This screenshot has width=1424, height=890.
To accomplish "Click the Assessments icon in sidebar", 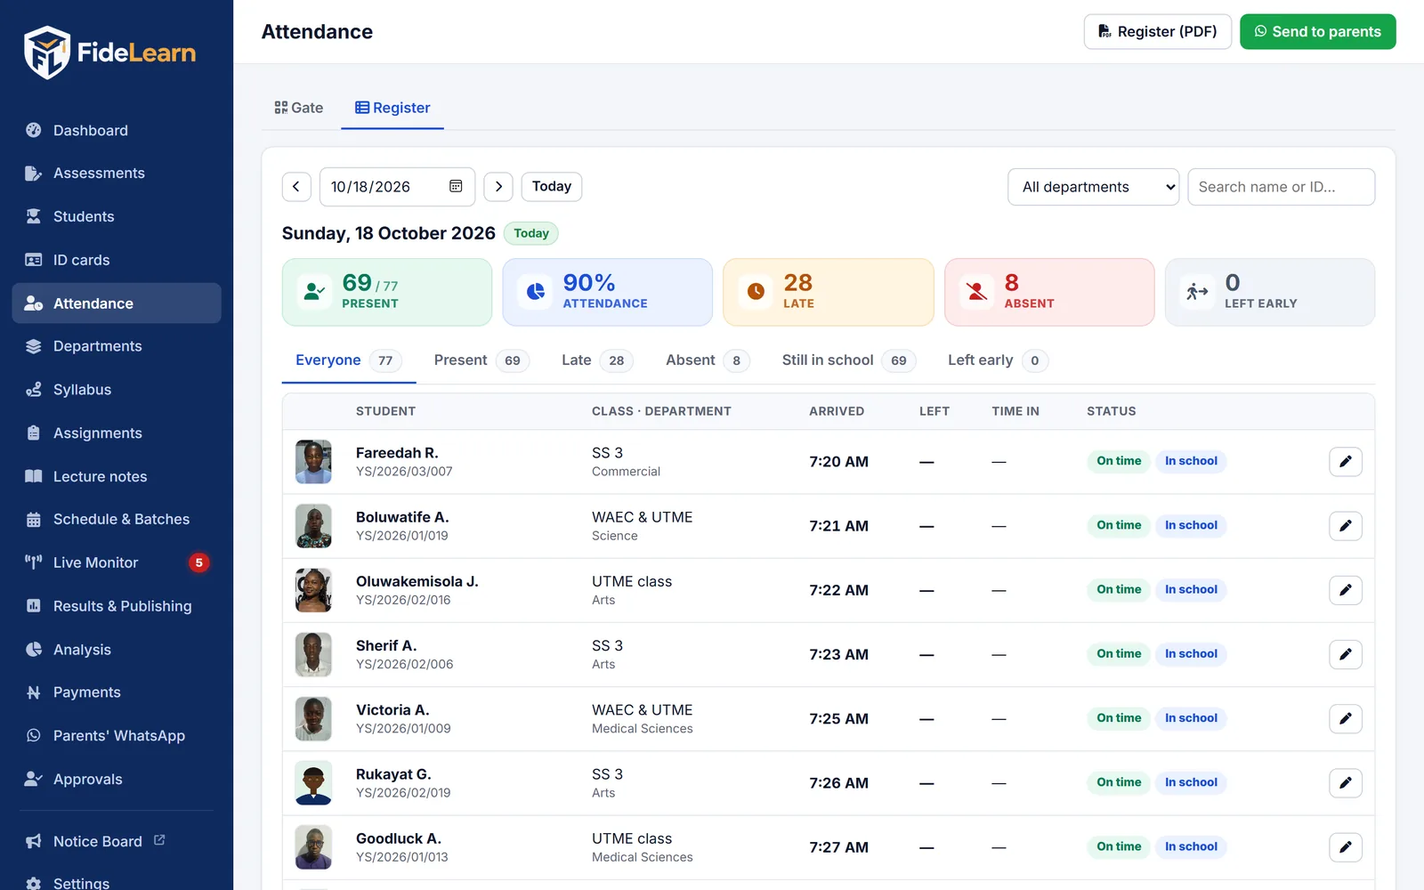I will tap(34, 174).
